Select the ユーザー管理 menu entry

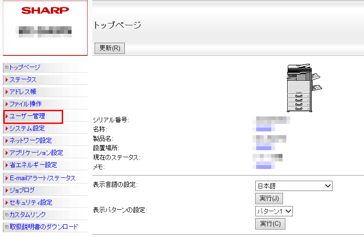click(x=27, y=116)
